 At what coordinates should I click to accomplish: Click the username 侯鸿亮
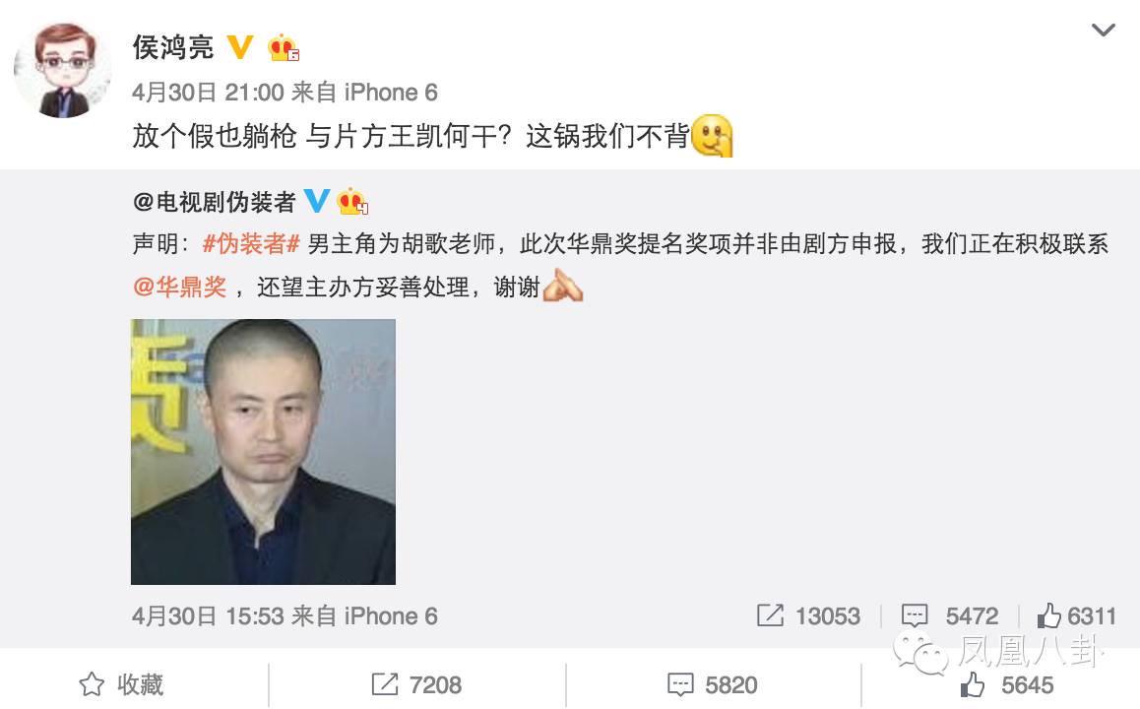pyautogui.click(x=173, y=47)
